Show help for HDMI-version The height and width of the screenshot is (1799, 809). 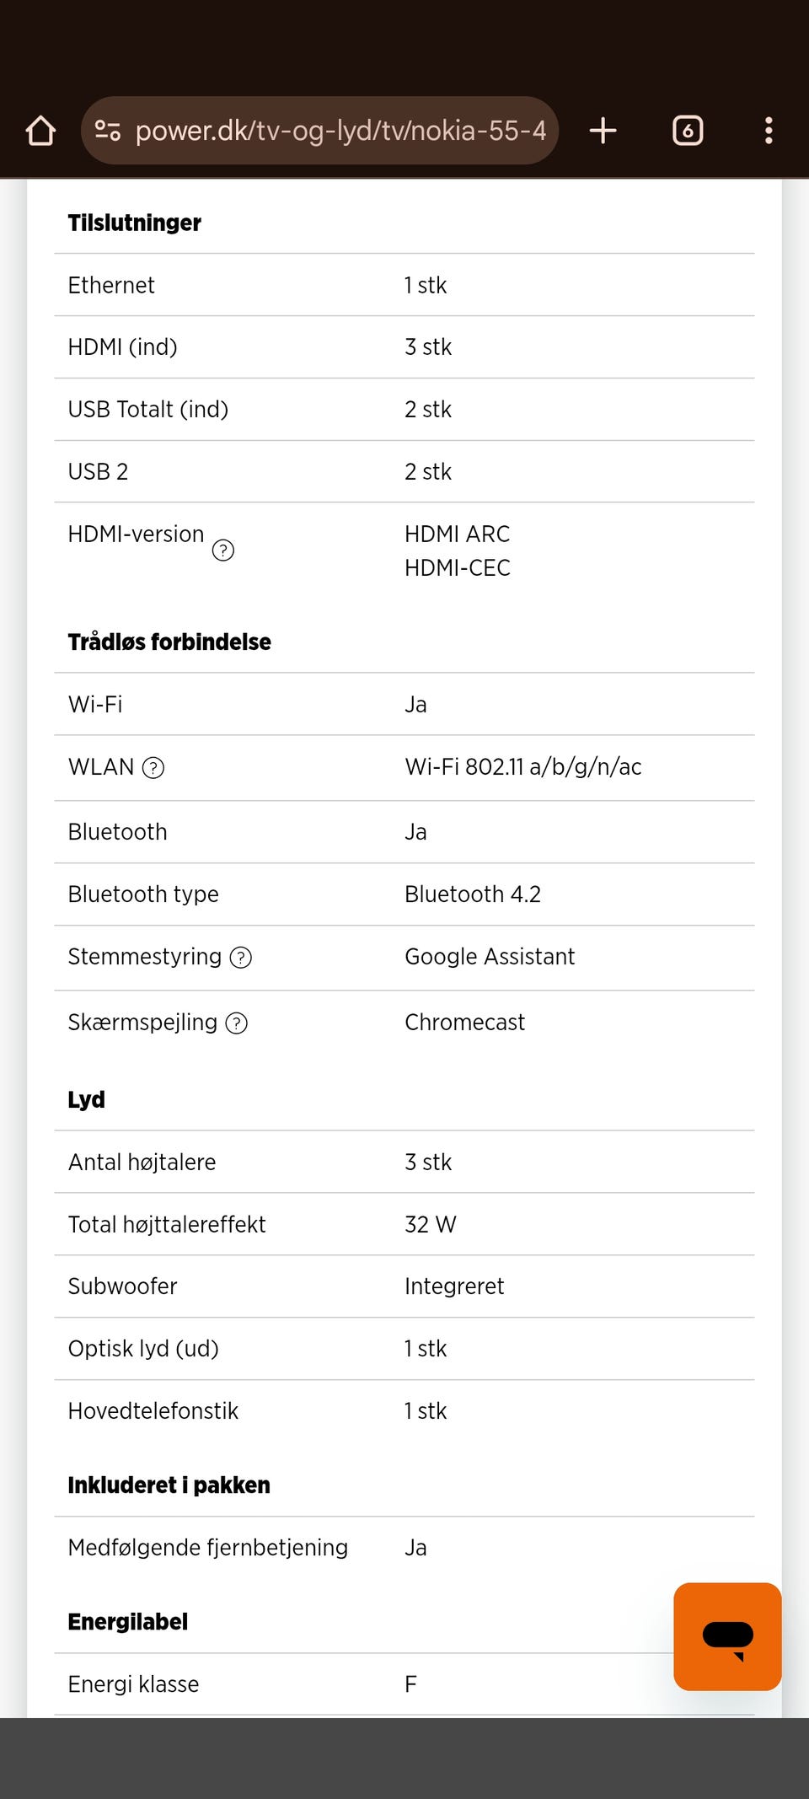click(x=223, y=550)
